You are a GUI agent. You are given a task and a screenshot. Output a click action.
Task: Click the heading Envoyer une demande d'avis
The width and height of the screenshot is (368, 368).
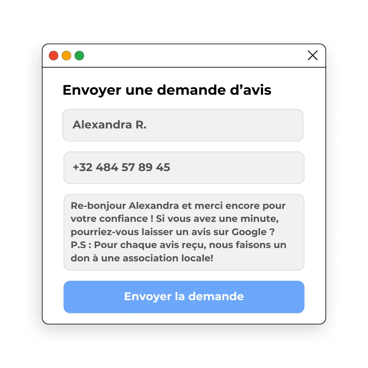[x=167, y=90]
